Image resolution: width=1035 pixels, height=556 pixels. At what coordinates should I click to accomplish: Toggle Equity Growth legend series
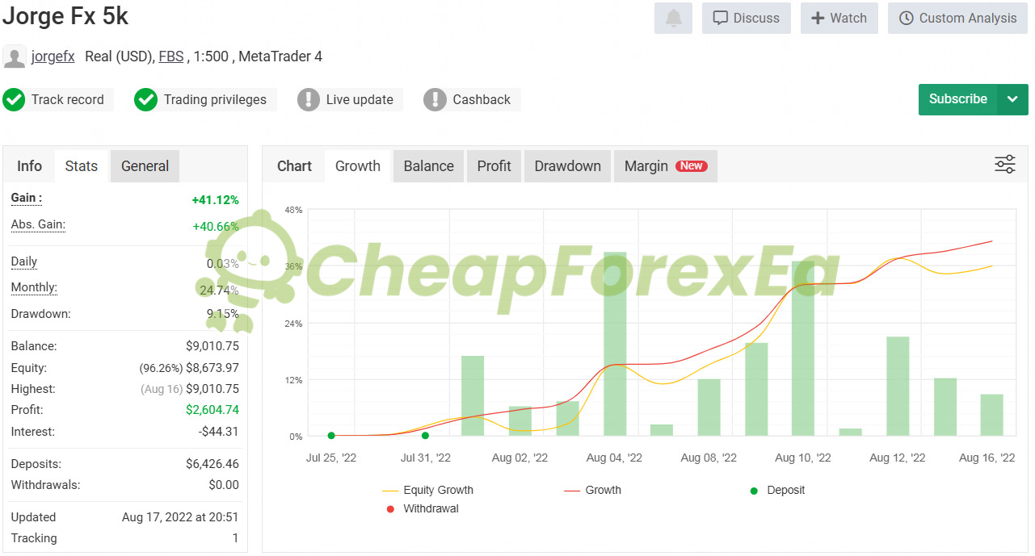click(428, 490)
